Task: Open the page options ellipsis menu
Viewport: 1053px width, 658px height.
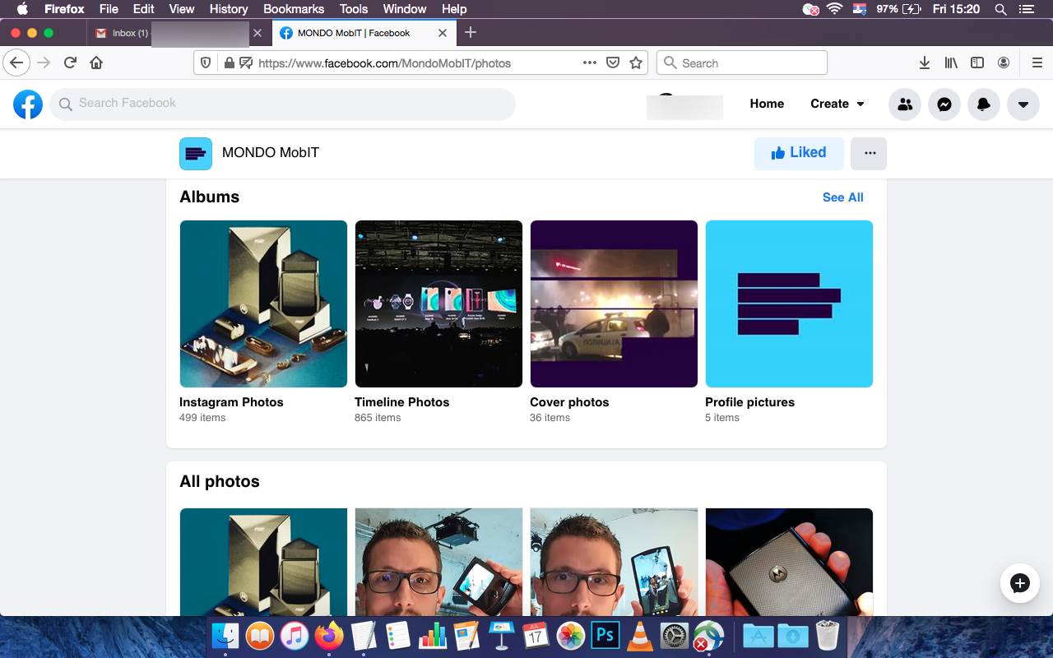Action: tap(869, 153)
